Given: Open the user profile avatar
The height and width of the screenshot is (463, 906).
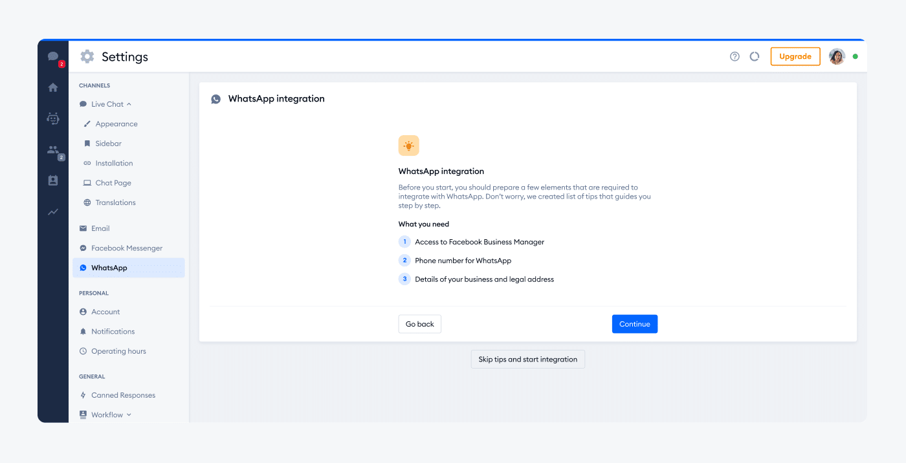Looking at the screenshot, I should pyautogui.click(x=837, y=57).
